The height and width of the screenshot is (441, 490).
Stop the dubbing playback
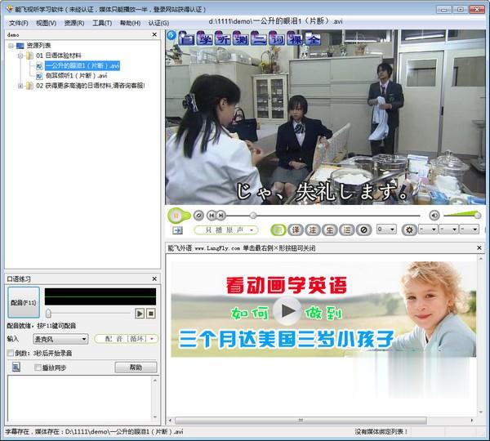coord(151,313)
